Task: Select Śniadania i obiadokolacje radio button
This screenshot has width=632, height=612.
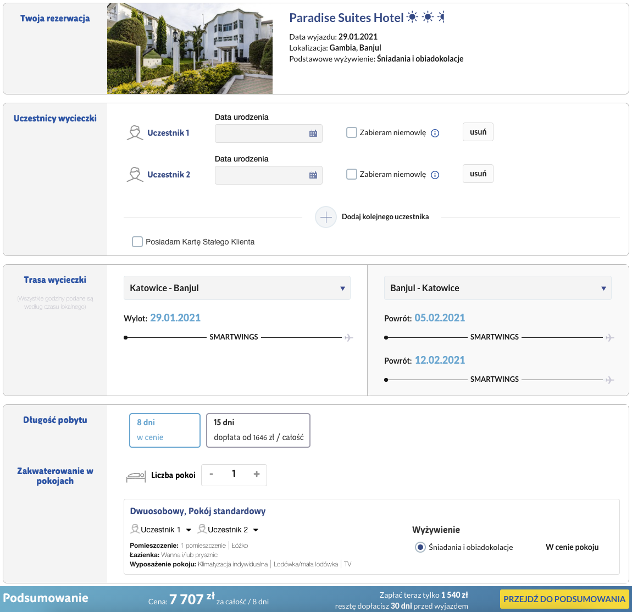Action: tap(420, 547)
